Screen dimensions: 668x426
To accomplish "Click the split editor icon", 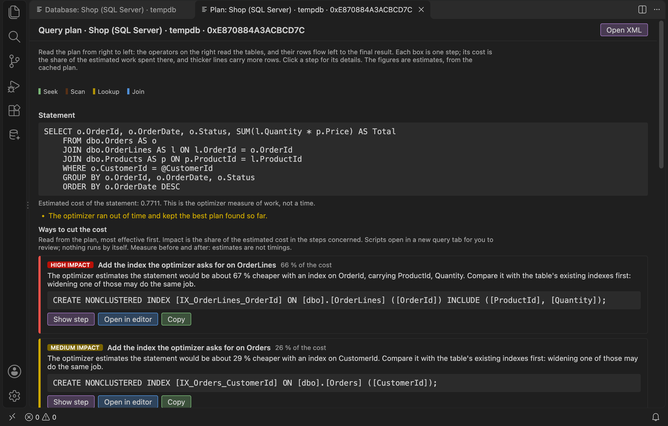I will pos(642,10).
